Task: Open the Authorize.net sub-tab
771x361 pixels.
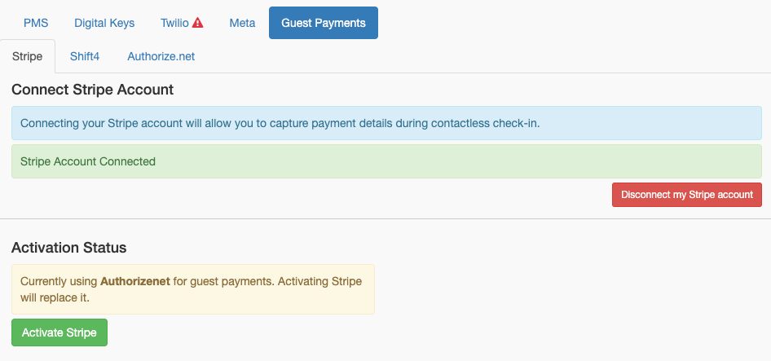Action: (161, 56)
